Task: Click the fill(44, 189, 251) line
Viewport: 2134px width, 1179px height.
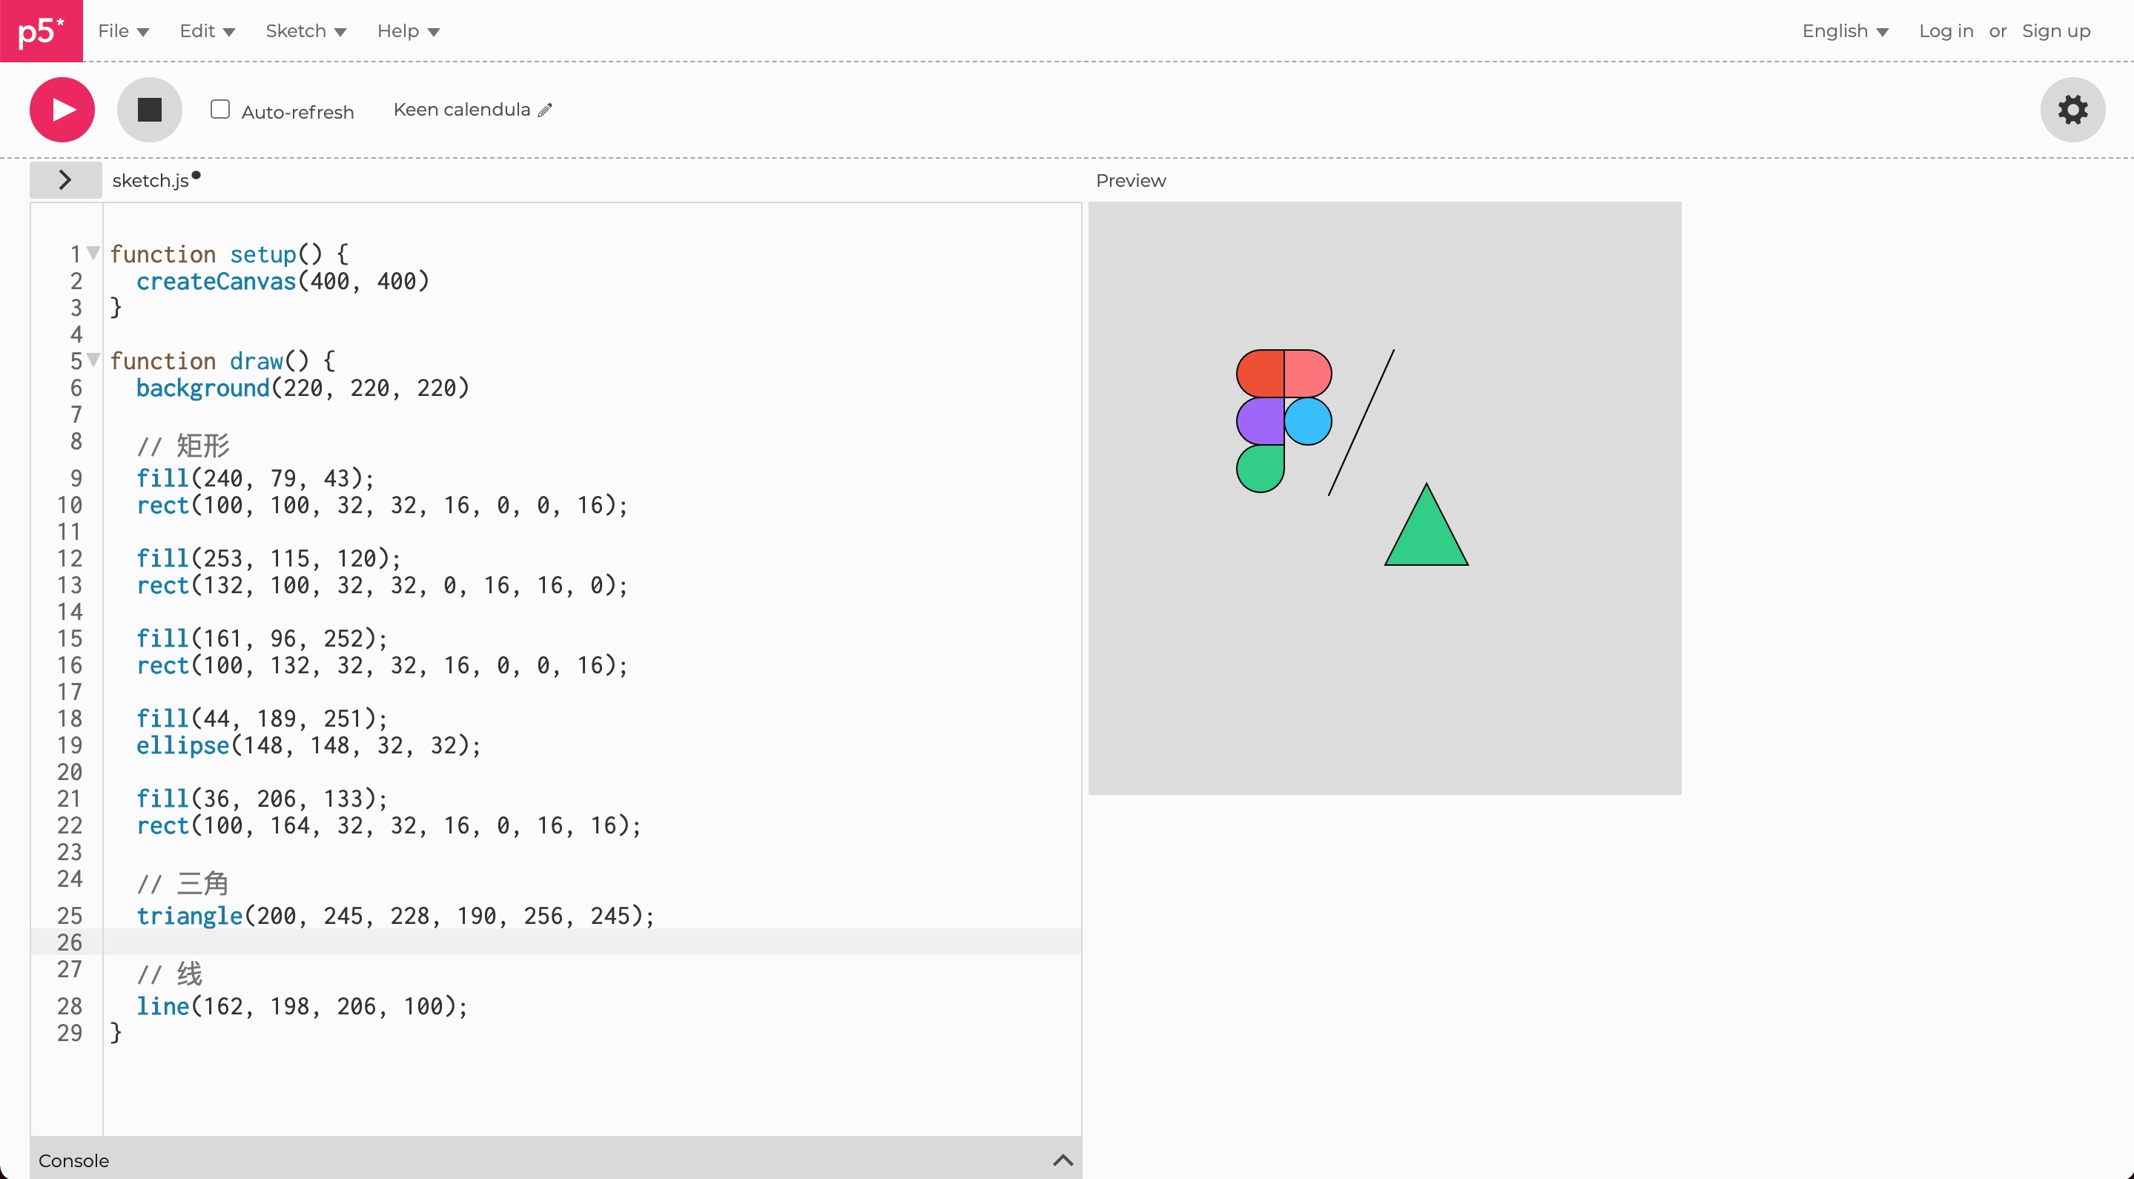Action: (262, 718)
